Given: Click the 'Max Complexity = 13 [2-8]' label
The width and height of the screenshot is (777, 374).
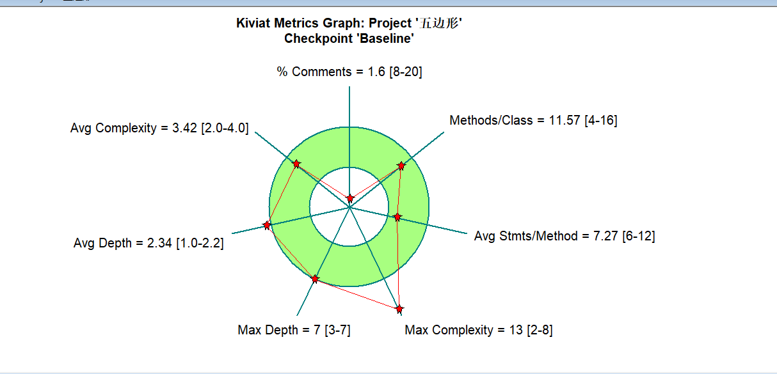Looking at the screenshot, I should (x=479, y=331).
